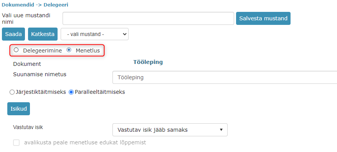Click the vali mustand chevron arrow
This screenshot has width=337, height=152.
[x=124, y=34]
